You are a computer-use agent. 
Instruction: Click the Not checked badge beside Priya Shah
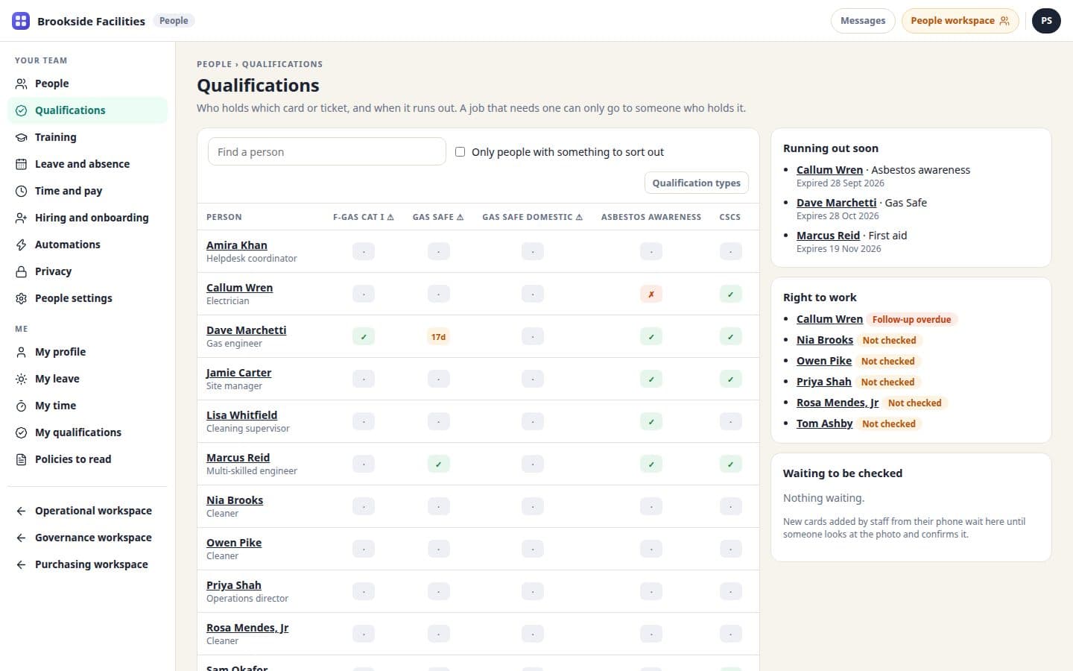[x=887, y=382]
